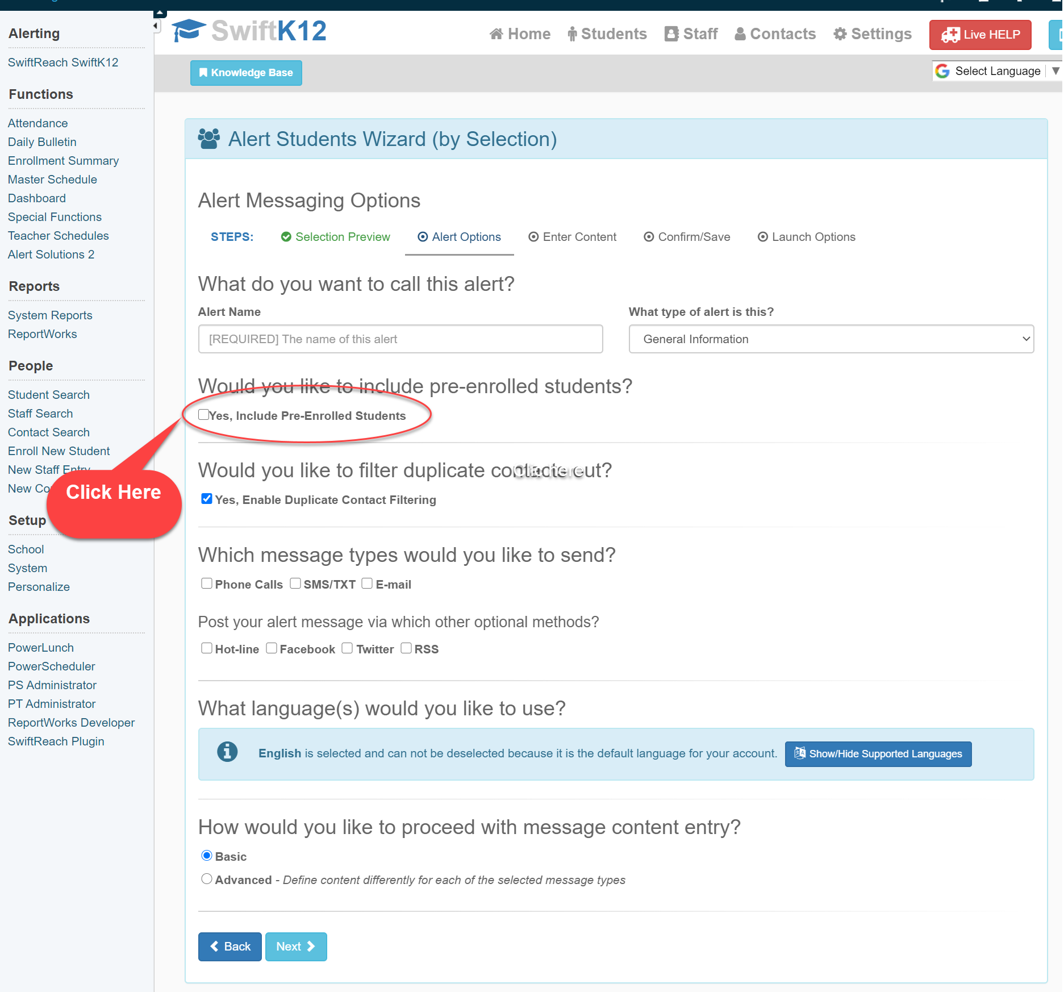Open the Dashboard link
1064x992 pixels.
point(37,198)
